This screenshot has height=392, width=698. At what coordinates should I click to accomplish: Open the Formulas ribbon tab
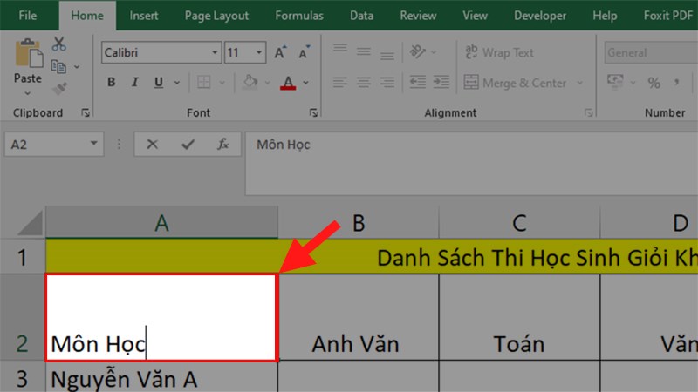[299, 16]
